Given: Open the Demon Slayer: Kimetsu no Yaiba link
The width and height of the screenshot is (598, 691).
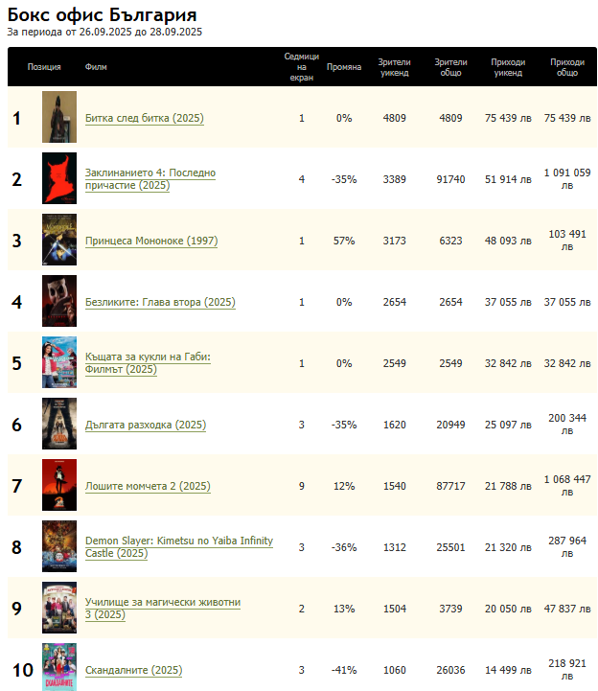Looking at the screenshot, I should (178, 541).
